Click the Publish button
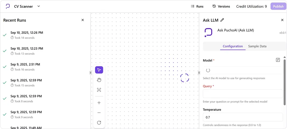 [x=278, y=6]
